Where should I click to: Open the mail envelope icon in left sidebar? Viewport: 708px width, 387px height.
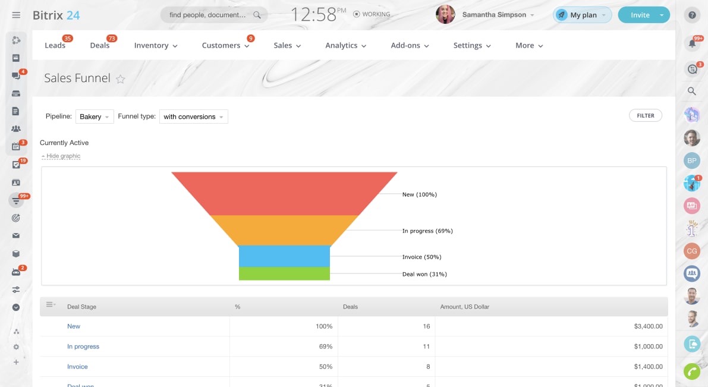(x=16, y=235)
